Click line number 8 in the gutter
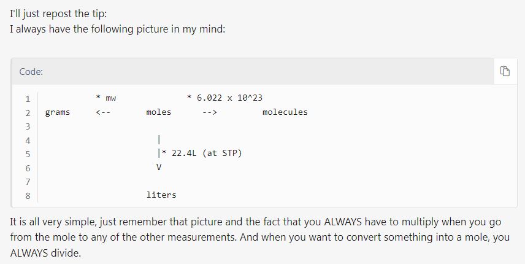The image size is (525, 264). click(x=28, y=196)
